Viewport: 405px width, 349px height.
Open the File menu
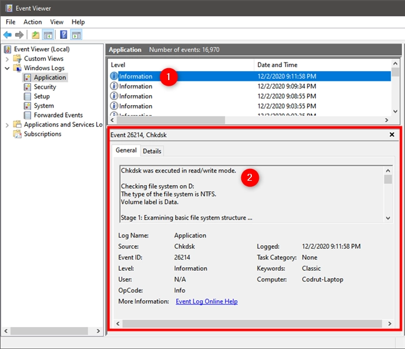point(11,22)
